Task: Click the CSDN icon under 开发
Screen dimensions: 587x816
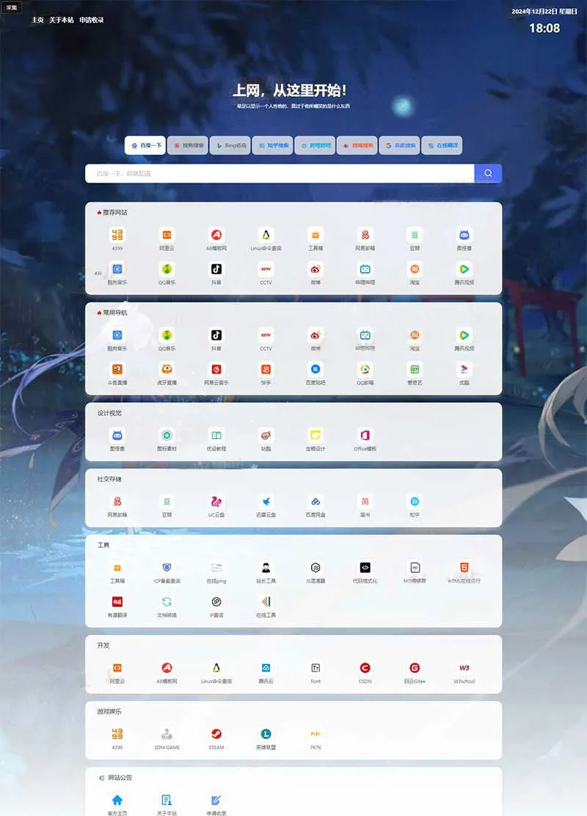Action: (365, 669)
